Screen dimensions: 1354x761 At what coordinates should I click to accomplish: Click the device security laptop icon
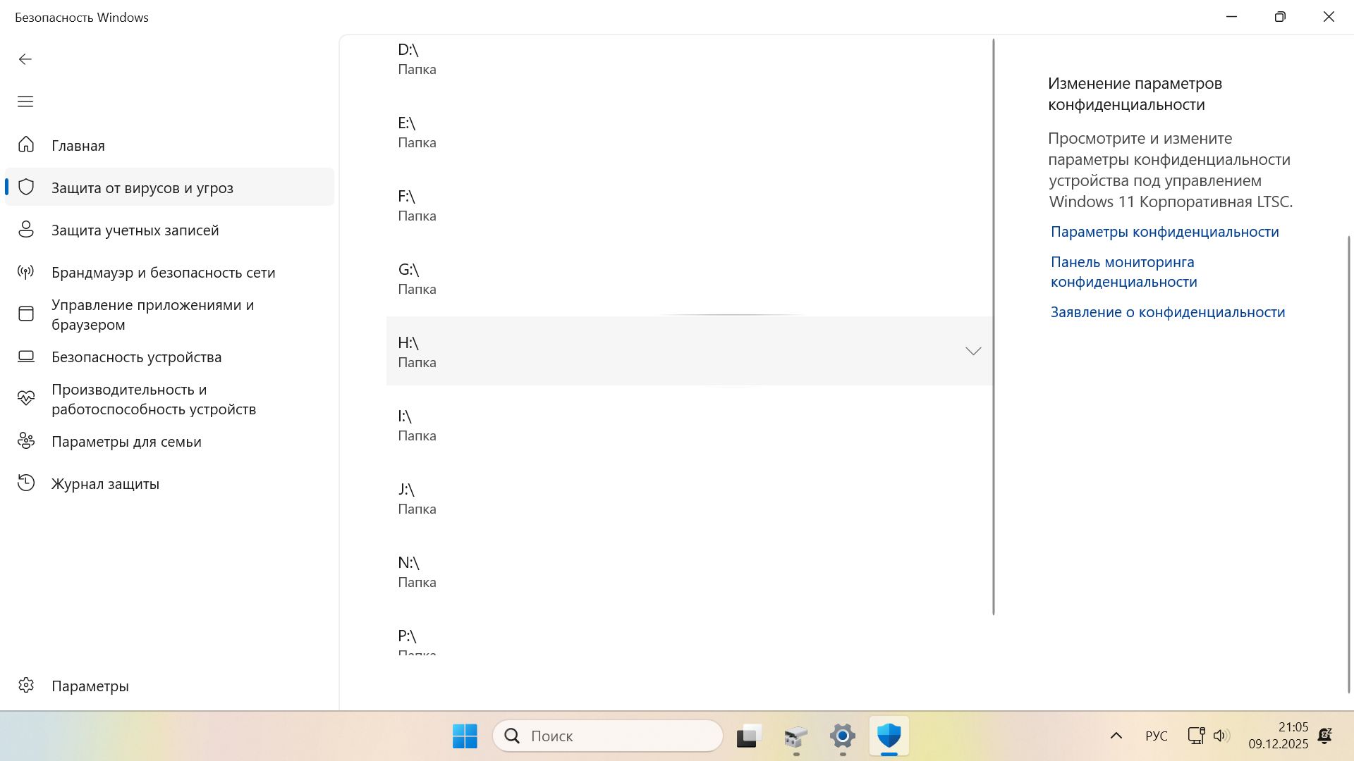click(26, 357)
